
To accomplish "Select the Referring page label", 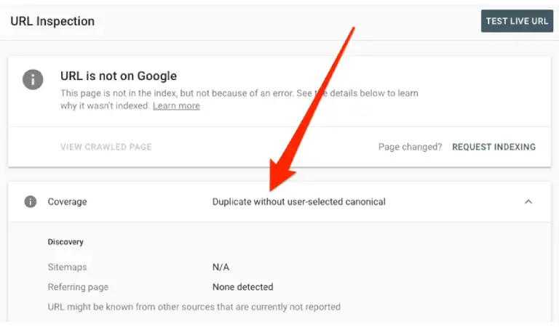I will tap(78, 287).
